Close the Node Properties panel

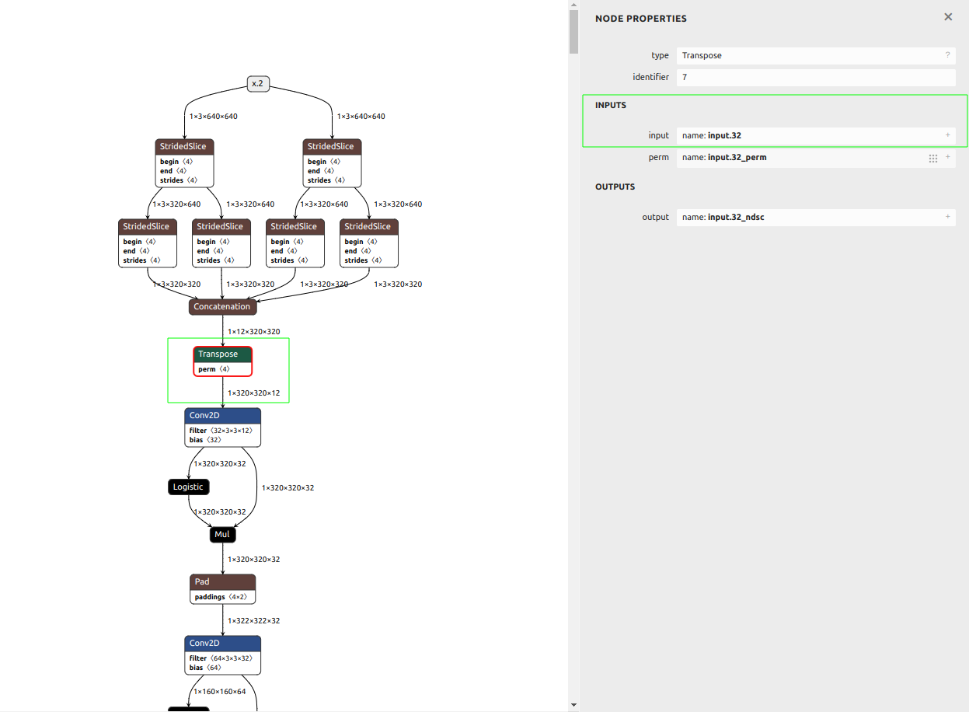[947, 17]
